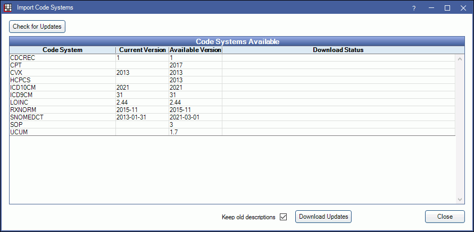Image resolution: width=474 pixels, height=232 pixels.
Task: Click LOINC current version 2.44
Action: click(122, 102)
